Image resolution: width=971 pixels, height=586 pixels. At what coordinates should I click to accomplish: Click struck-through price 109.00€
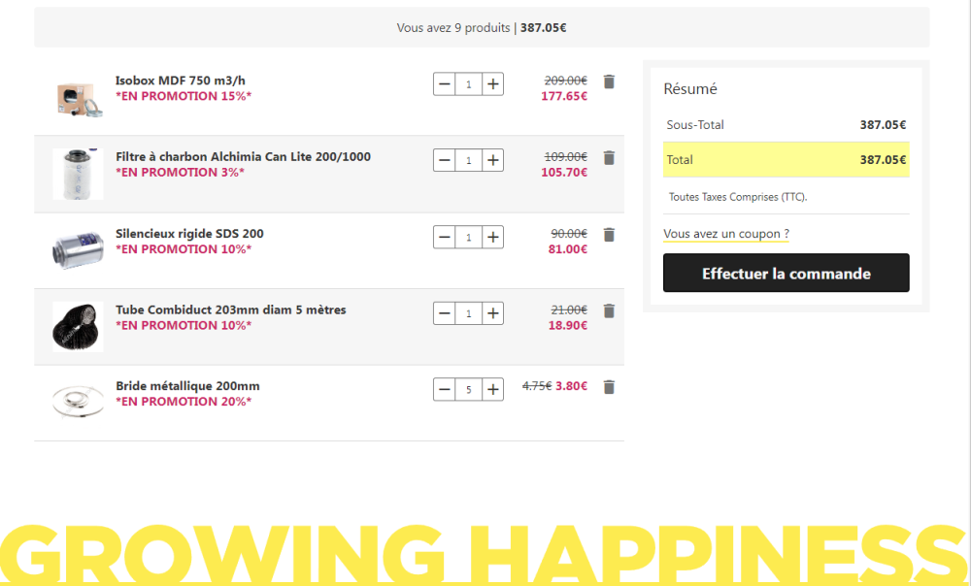pyautogui.click(x=566, y=156)
